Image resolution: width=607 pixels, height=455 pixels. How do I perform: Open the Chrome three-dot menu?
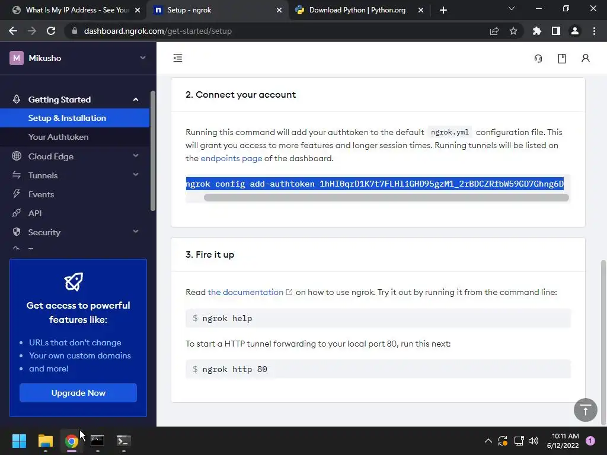[594, 31]
